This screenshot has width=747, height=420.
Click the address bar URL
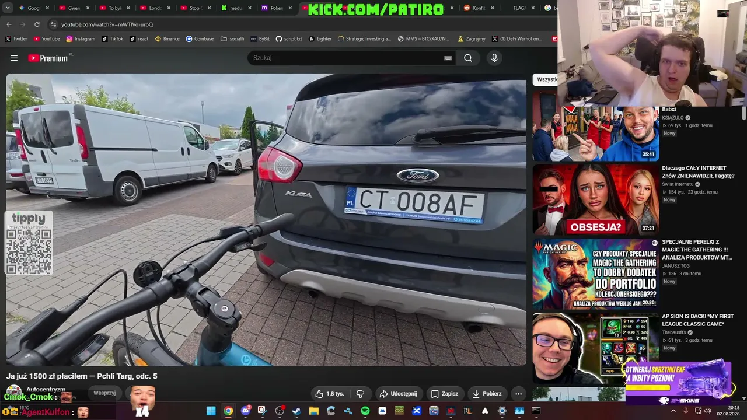point(107,24)
